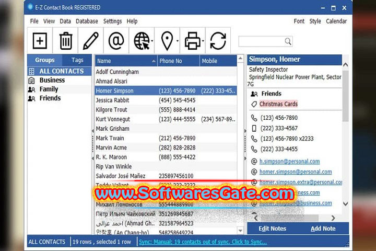Screen dimensions: 376x251
Task: Click the ALL CONTACTS group icon
Action: (31, 71)
